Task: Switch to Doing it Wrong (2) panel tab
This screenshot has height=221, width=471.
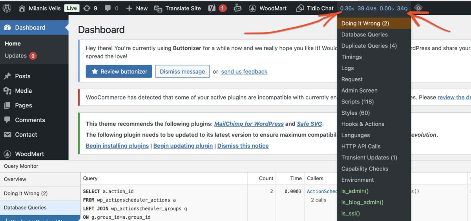Action: pos(40,193)
